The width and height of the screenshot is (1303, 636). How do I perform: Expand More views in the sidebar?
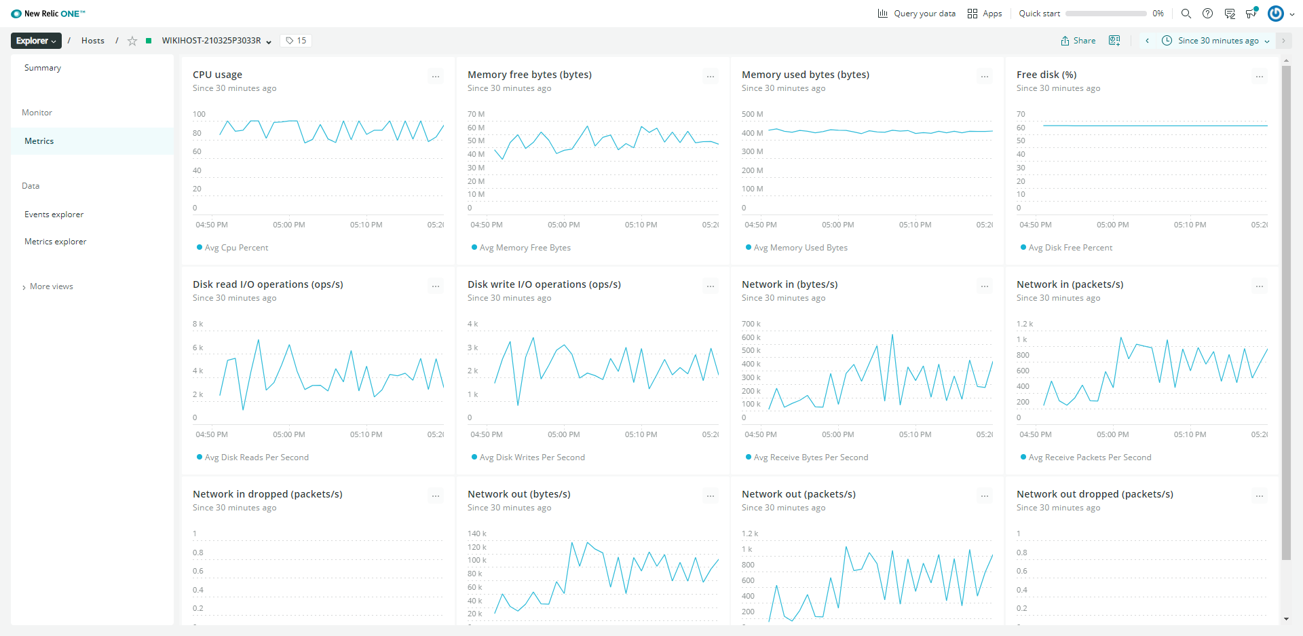point(48,286)
